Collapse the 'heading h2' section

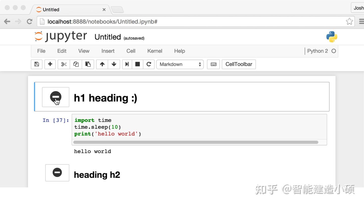57,172
